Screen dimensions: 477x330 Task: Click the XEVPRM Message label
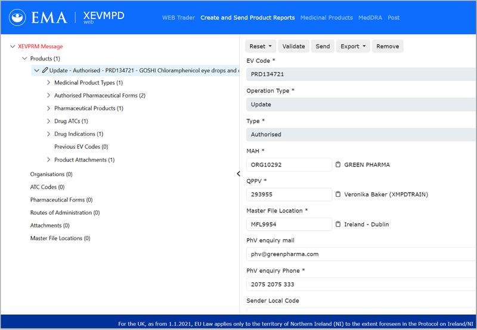tap(40, 47)
